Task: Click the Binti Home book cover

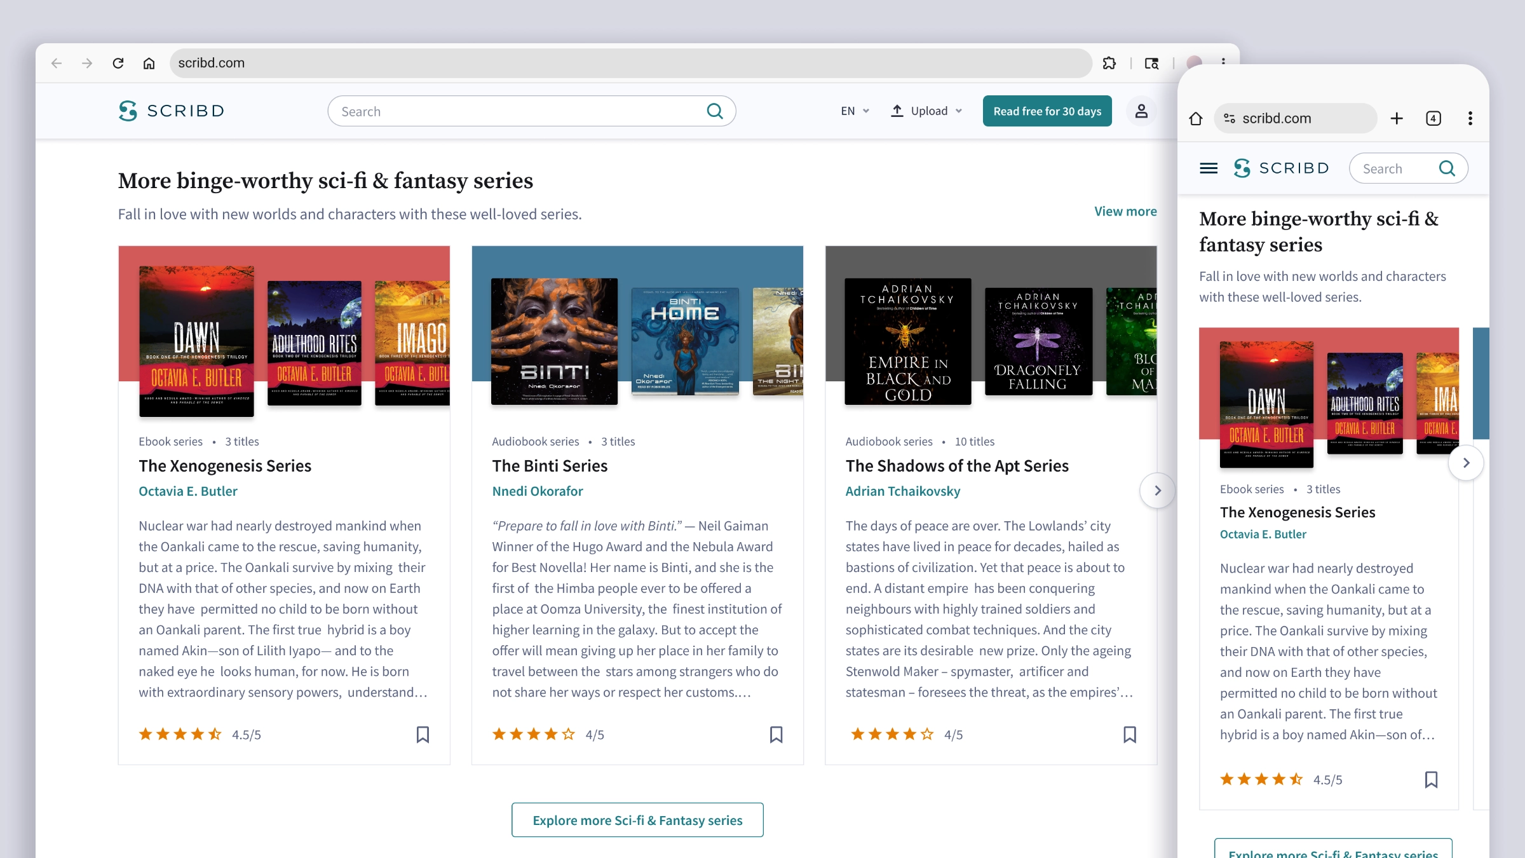Action: [x=685, y=341]
